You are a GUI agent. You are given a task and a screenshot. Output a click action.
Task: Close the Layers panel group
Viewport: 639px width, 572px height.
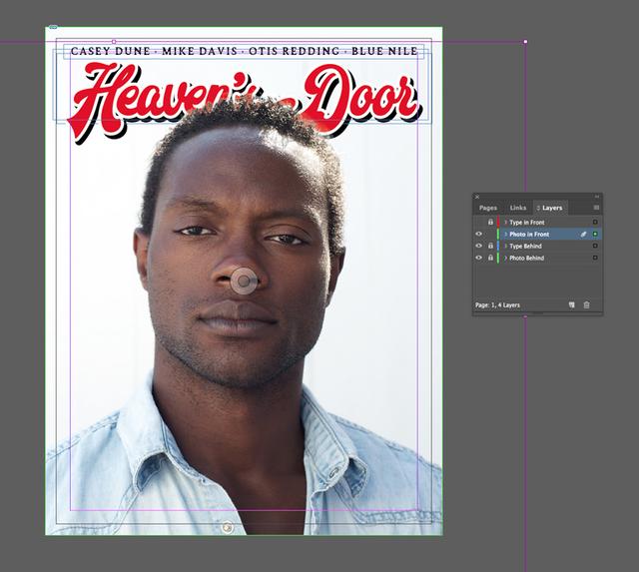pyautogui.click(x=477, y=197)
